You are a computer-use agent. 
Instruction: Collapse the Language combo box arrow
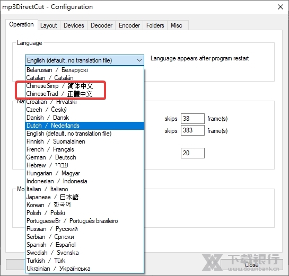point(139,60)
